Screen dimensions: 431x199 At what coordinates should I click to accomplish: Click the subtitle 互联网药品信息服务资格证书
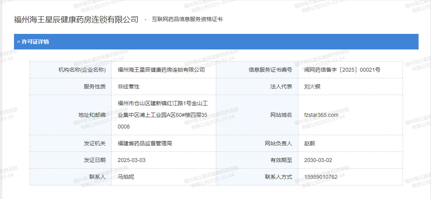187,19
